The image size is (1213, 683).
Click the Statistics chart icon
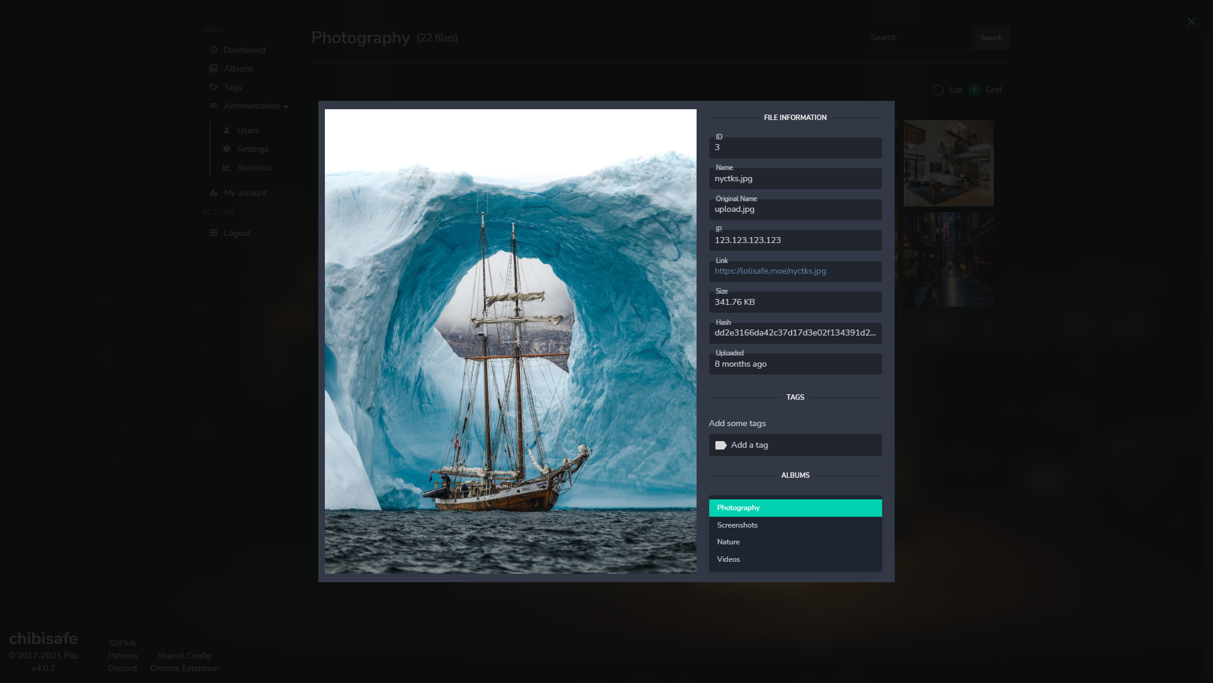[227, 167]
